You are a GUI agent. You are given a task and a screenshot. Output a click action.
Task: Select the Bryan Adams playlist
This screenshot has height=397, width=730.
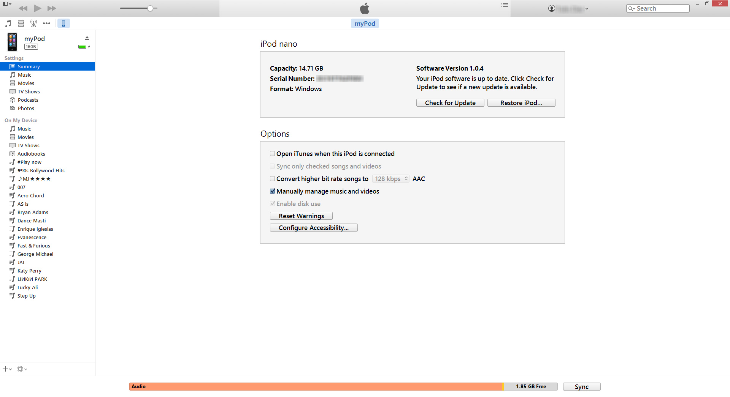[x=48, y=212]
